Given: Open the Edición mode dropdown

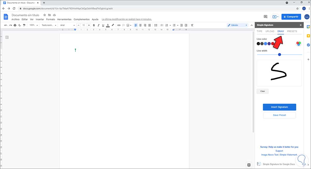Looking at the screenshot, I should point(237,25).
